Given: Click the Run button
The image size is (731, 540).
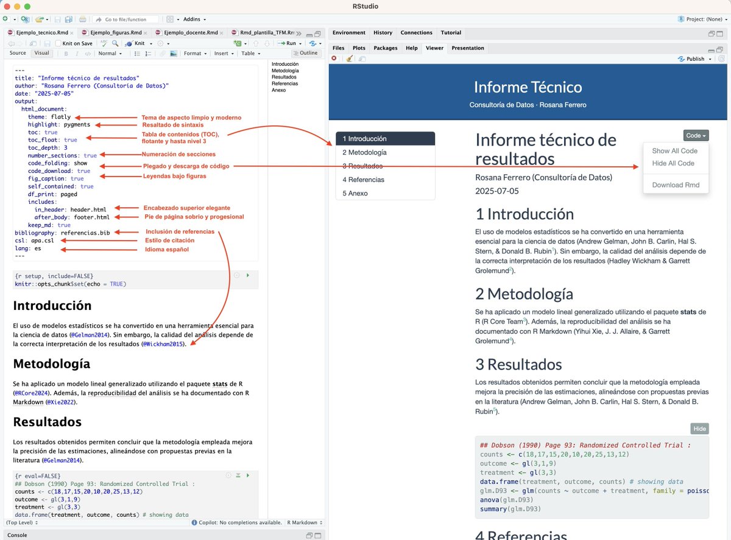Looking at the screenshot, I should pyautogui.click(x=286, y=43).
